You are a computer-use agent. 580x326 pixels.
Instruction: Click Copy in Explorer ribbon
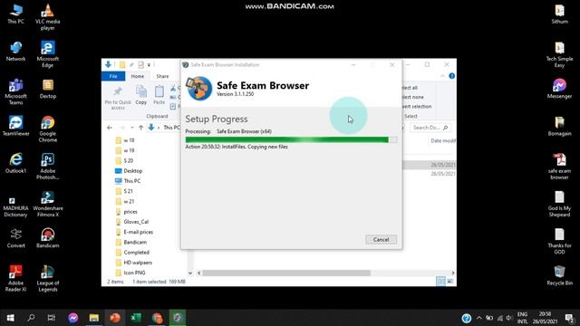point(141,95)
